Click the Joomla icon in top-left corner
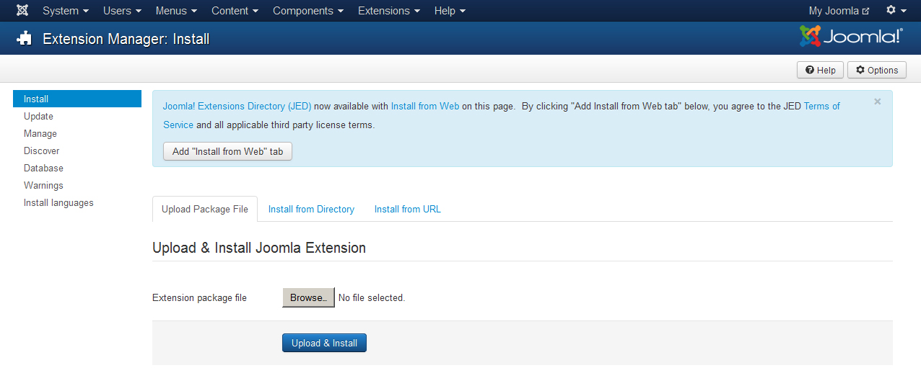The width and height of the screenshot is (921, 368). click(x=22, y=11)
